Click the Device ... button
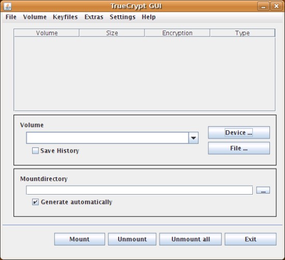 [x=239, y=132]
